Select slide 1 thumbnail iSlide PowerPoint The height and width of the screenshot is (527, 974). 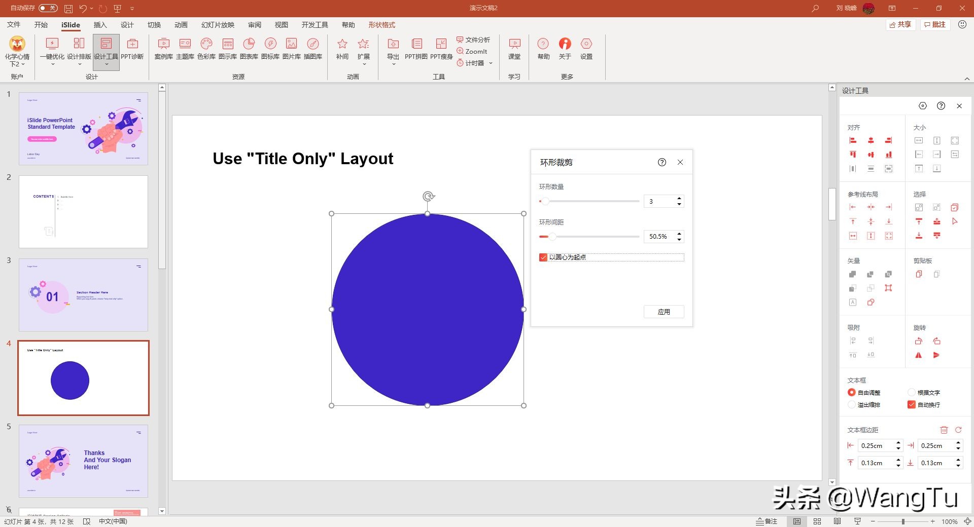[x=83, y=129]
